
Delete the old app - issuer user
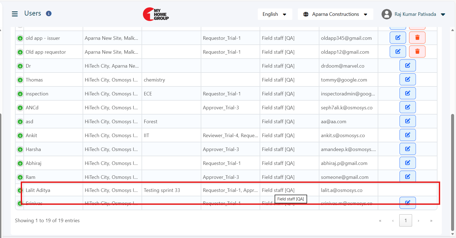pos(417,38)
